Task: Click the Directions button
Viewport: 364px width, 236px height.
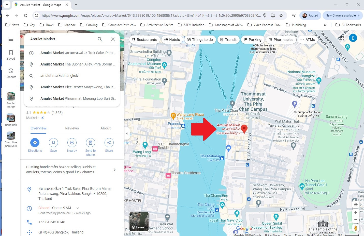Action: (x=35, y=145)
